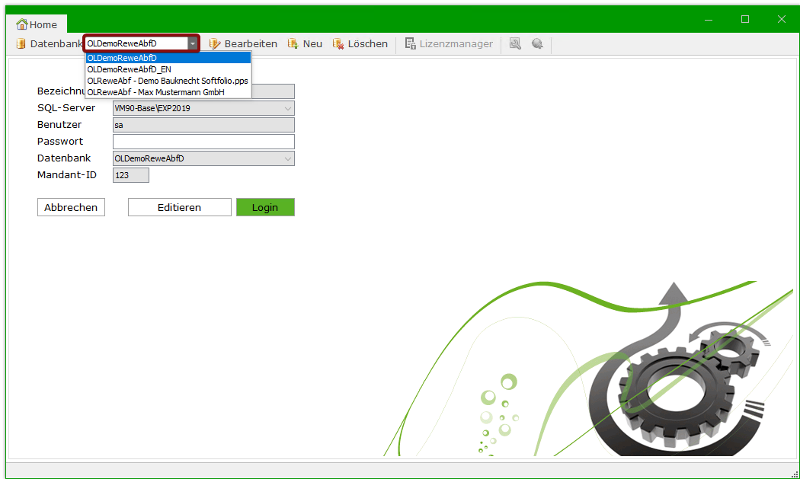The width and height of the screenshot is (800, 479).
Task: Click the Löschen delete icon
Action: tap(338, 44)
